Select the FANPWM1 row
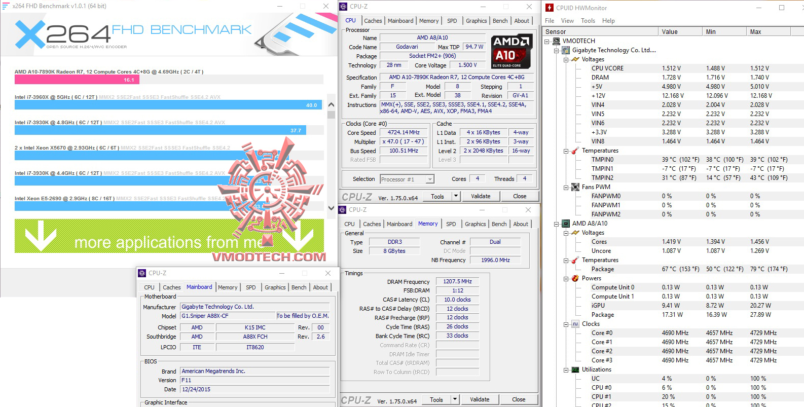The height and width of the screenshot is (407, 804). [672, 205]
